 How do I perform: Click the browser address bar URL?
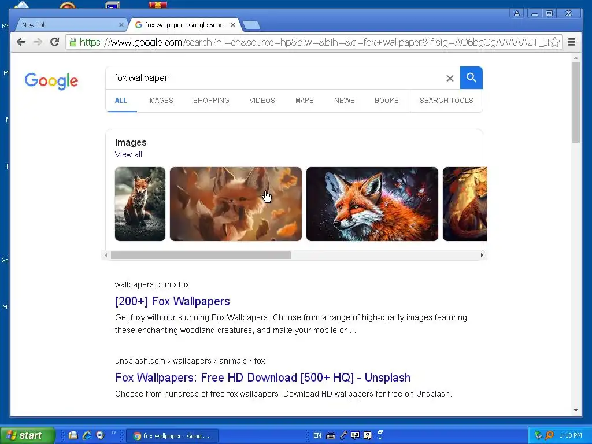(x=313, y=42)
